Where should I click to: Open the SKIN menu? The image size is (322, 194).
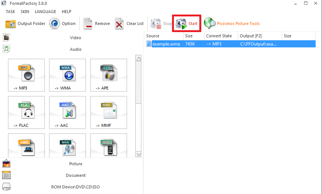pyautogui.click(x=25, y=12)
